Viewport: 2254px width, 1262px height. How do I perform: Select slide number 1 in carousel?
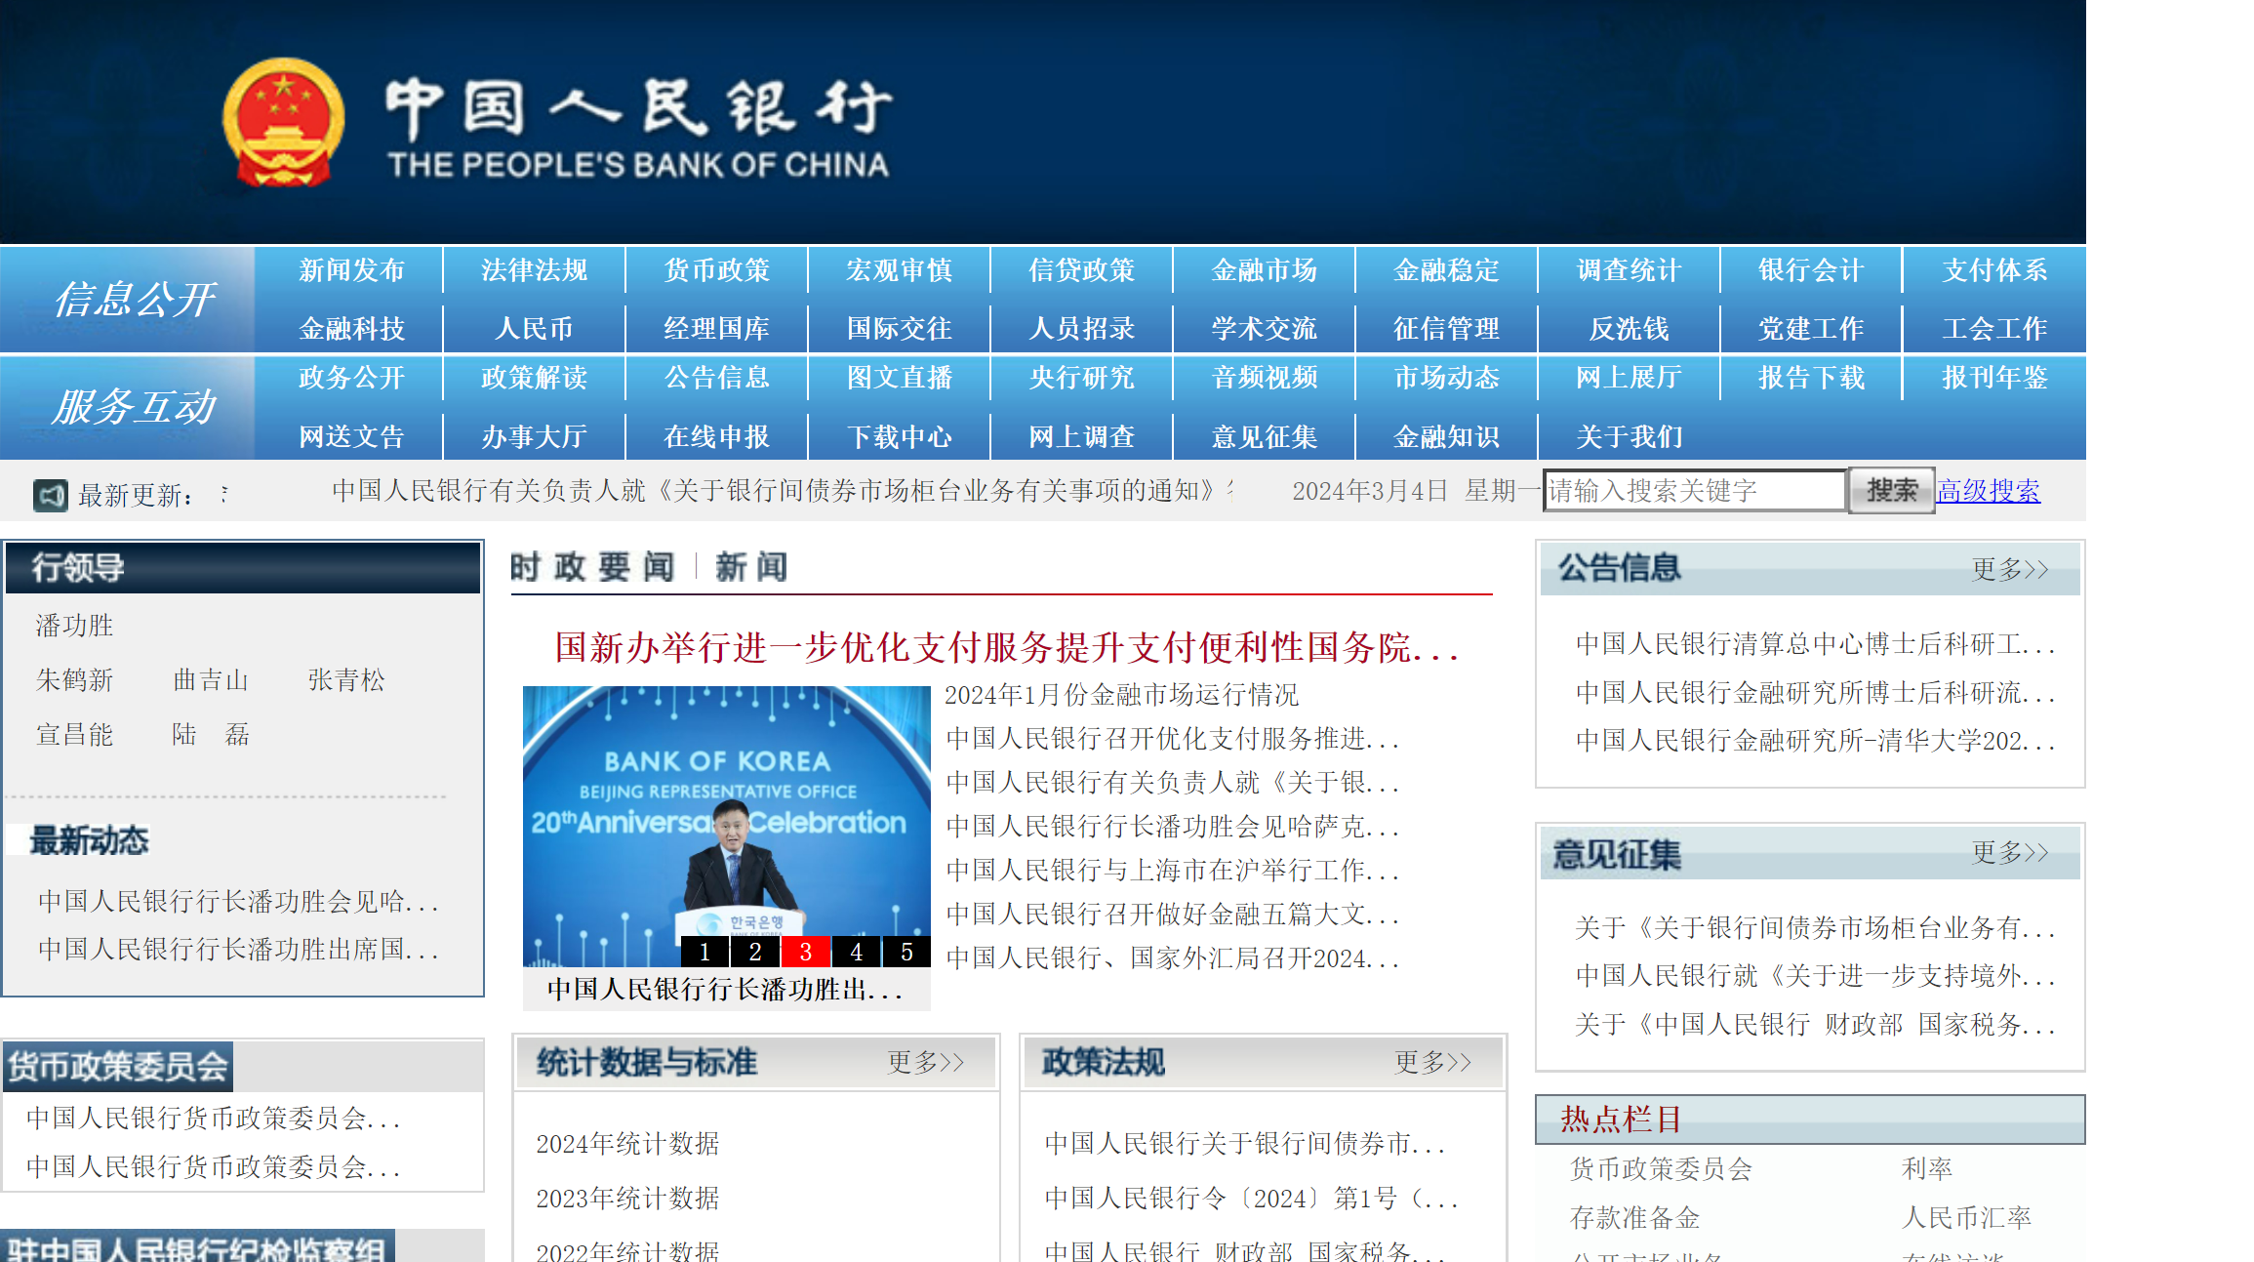704,952
